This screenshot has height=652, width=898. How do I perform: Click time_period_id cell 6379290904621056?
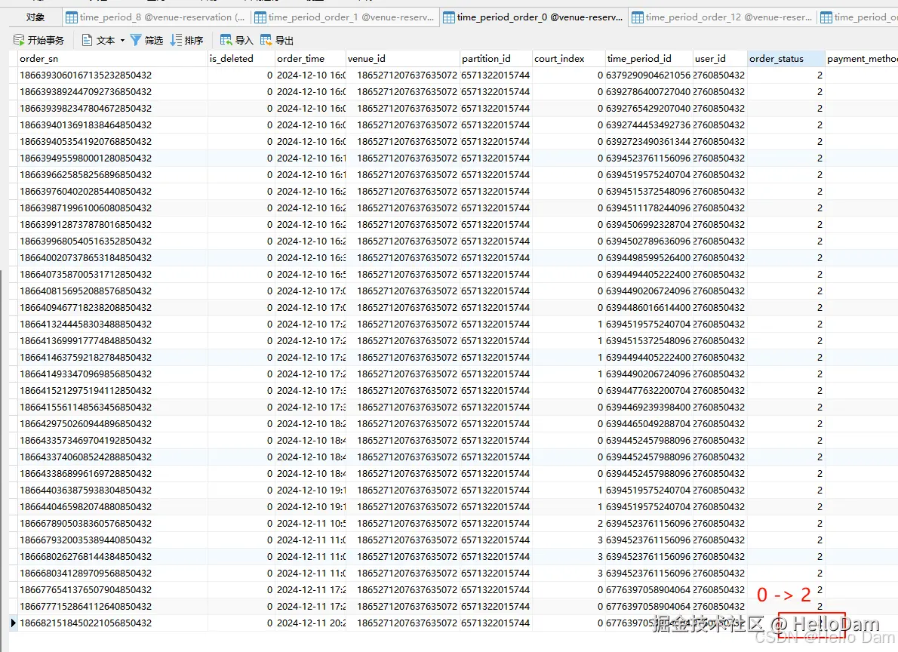click(648, 75)
